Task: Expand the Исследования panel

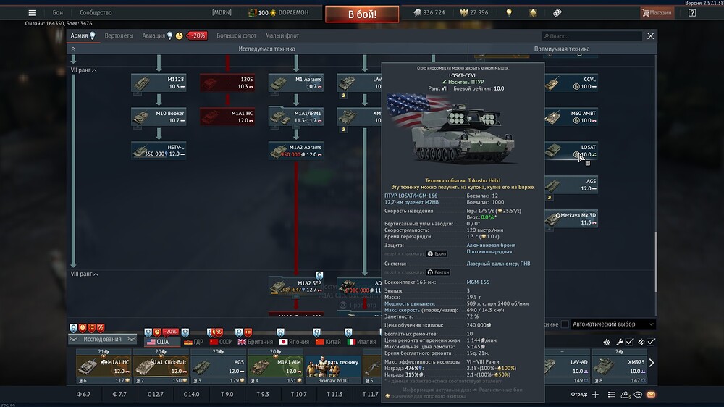Action: 103,340
